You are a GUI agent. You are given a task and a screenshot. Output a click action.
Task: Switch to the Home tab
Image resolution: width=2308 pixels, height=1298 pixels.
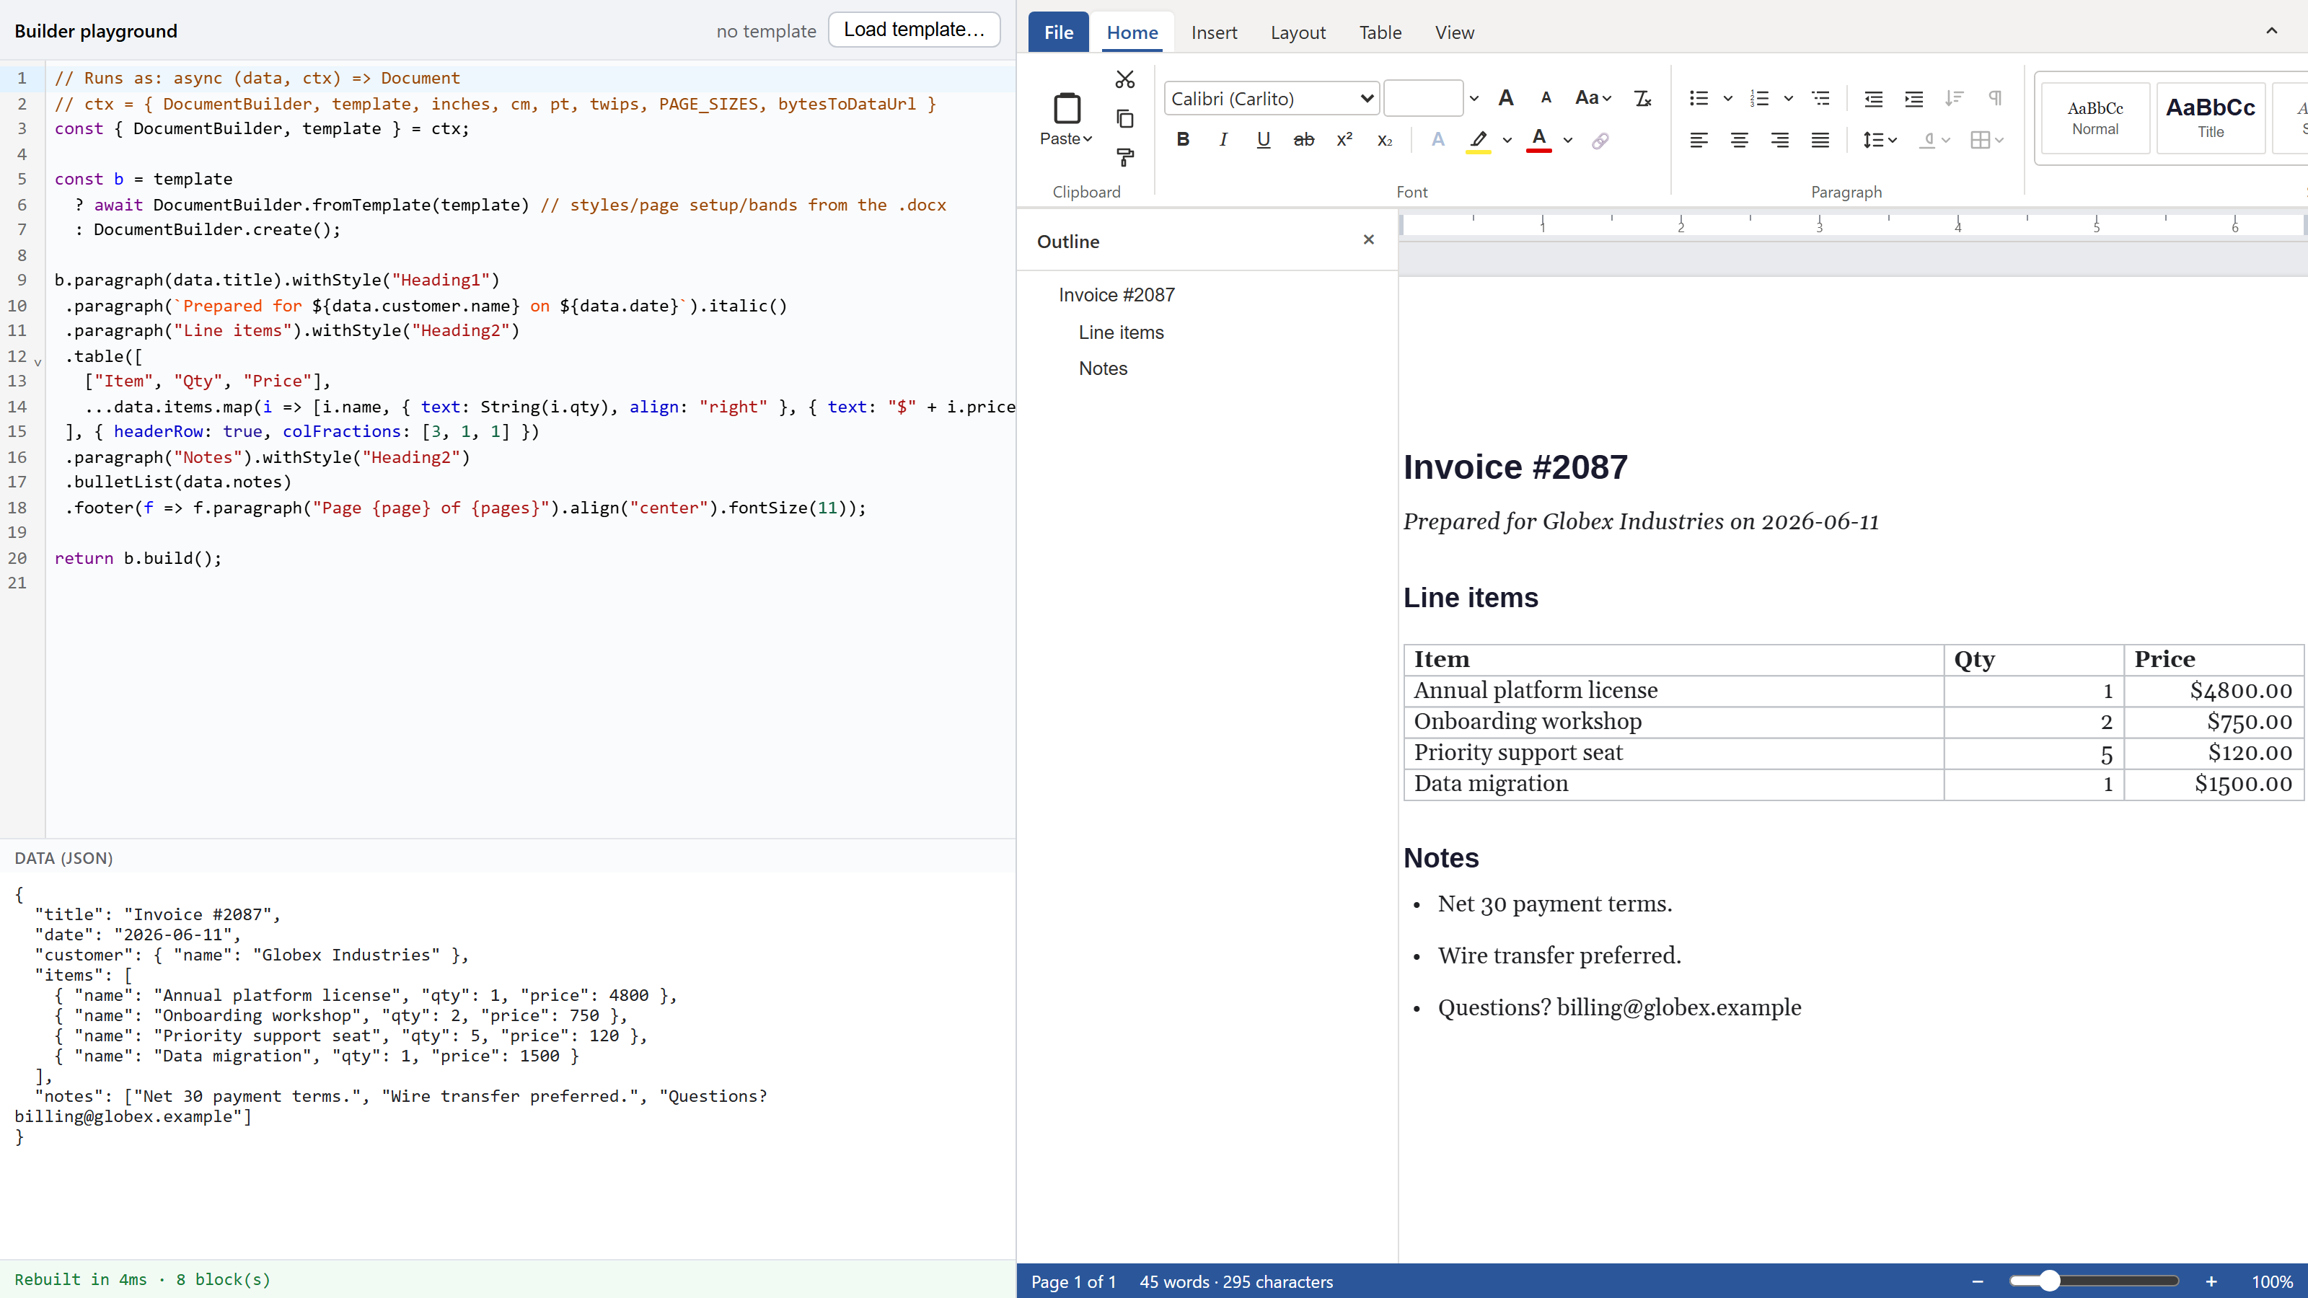pos(1132,32)
